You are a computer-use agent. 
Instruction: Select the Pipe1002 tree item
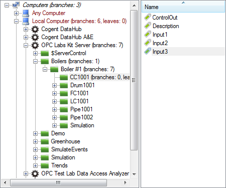[81, 117]
